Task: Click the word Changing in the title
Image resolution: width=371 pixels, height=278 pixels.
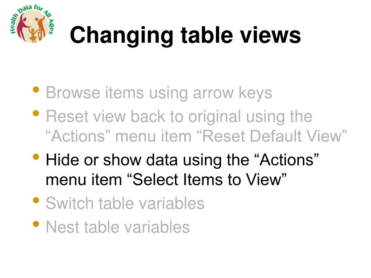Action: (122, 35)
